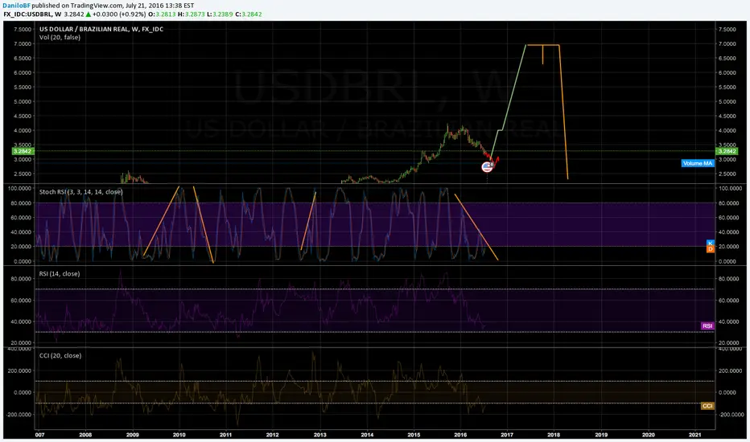Click the 2019 label on the time axis

(x=601, y=435)
